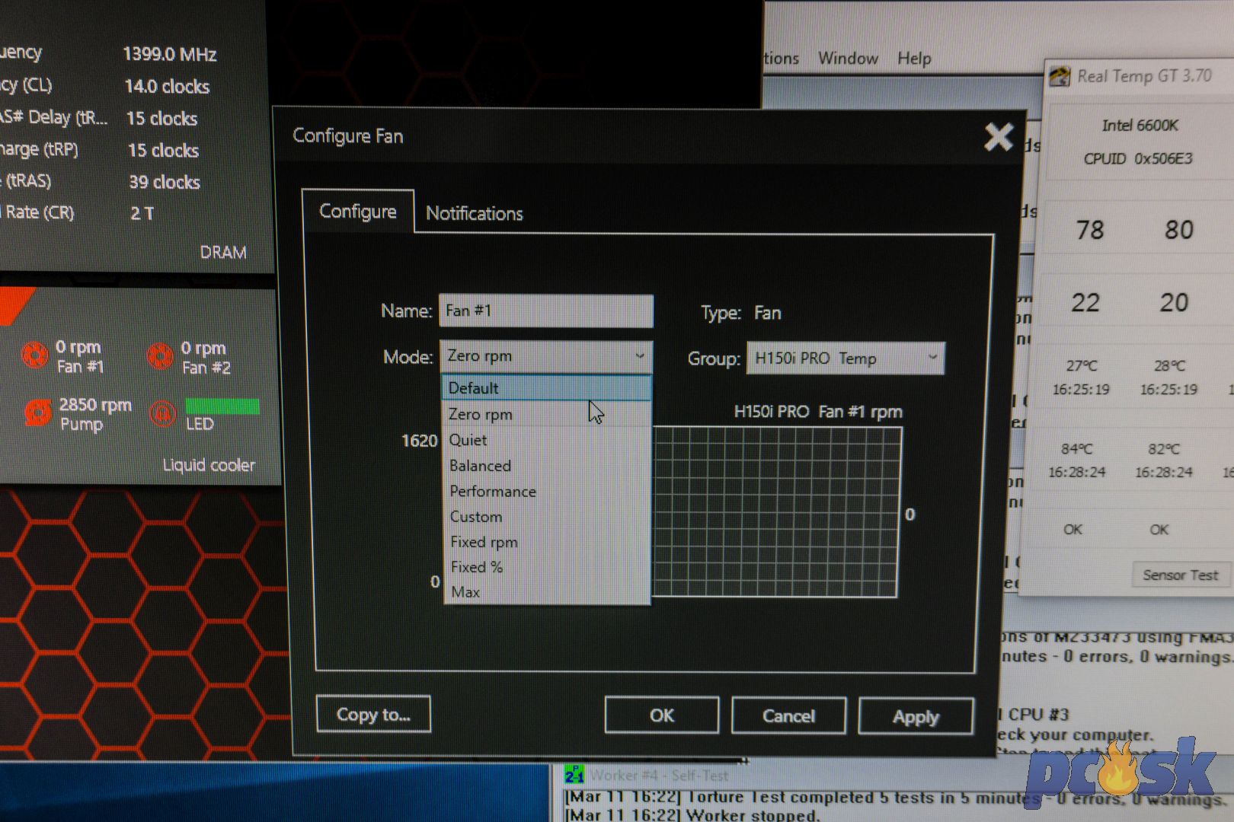Confirm with the OK button
The image size is (1234, 822).
coord(662,715)
